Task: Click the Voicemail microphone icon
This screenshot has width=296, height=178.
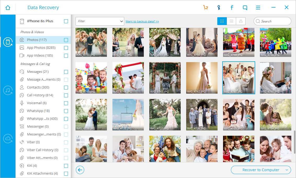Action: 22,103
